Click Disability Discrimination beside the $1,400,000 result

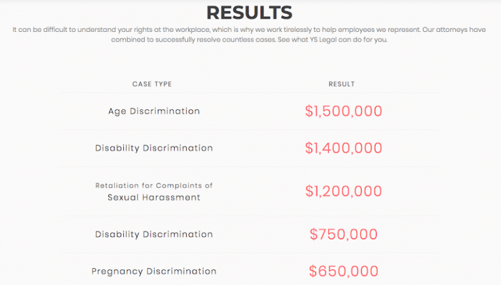coord(154,148)
